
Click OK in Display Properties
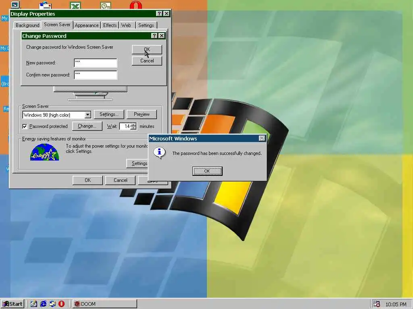(88, 180)
